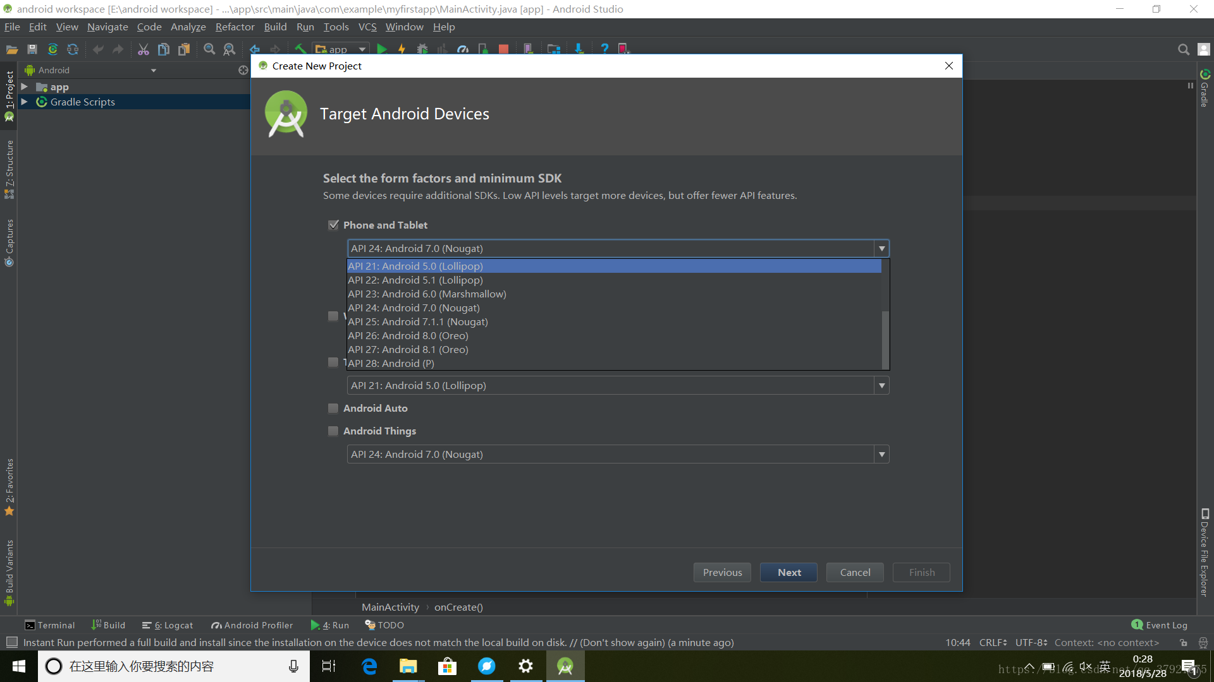Expand the app tree node
The image size is (1214, 682).
pos(25,87)
